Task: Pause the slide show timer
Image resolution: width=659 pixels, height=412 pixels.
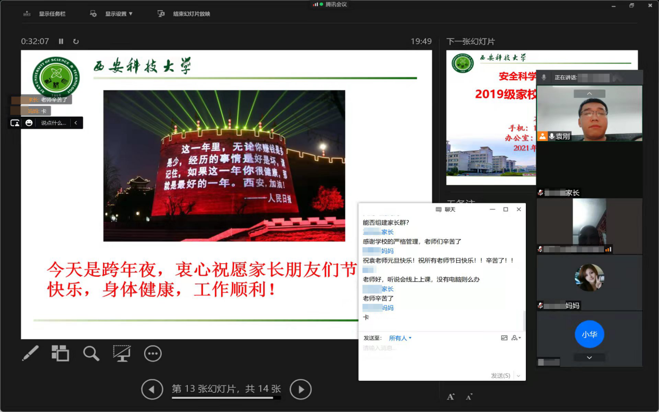Action: pos(61,41)
